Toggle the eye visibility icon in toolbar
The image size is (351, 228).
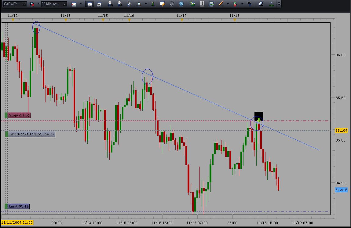point(172,4)
